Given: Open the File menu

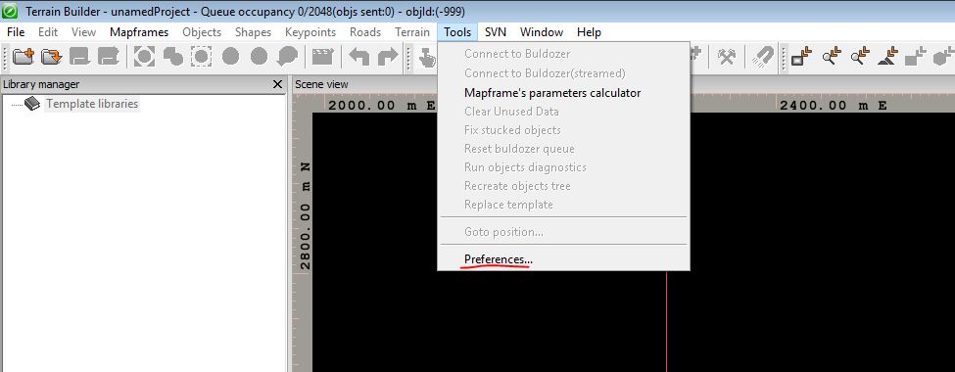Looking at the screenshot, I should [16, 32].
